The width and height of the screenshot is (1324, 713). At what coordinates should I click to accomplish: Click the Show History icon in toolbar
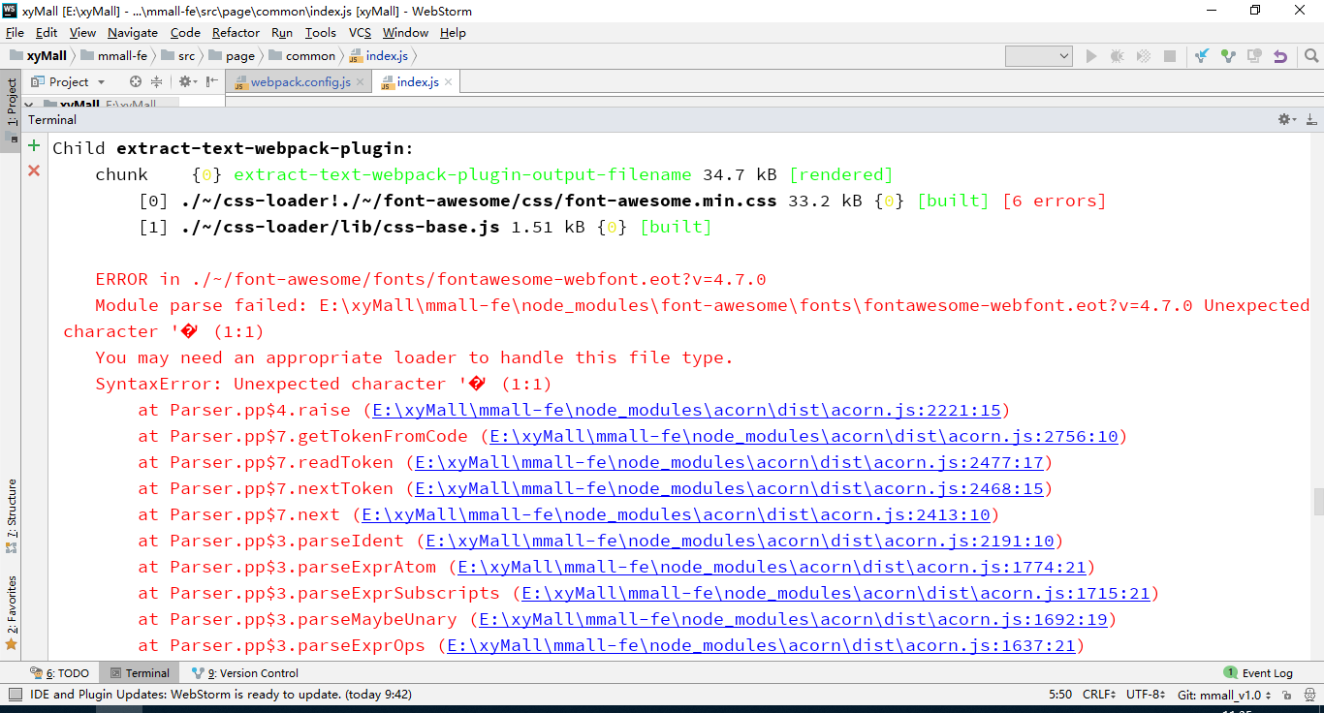click(1254, 56)
